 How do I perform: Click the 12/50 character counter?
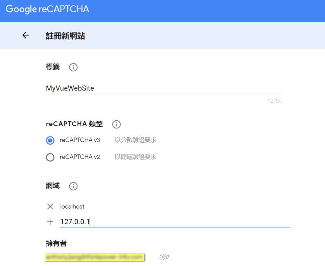click(x=274, y=101)
